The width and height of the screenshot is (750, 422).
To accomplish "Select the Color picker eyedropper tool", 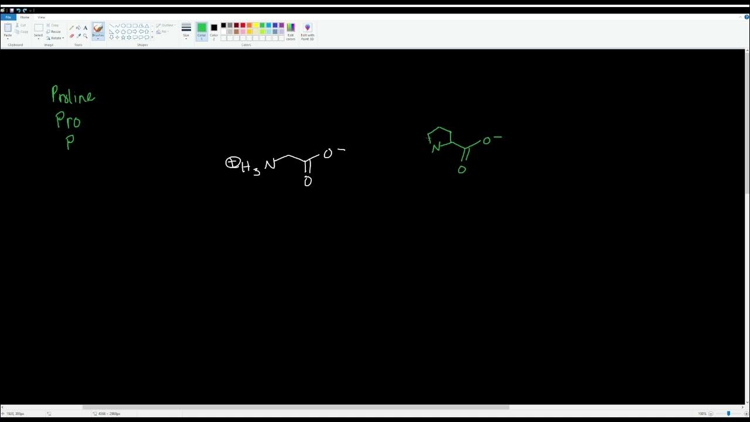I will [x=79, y=36].
